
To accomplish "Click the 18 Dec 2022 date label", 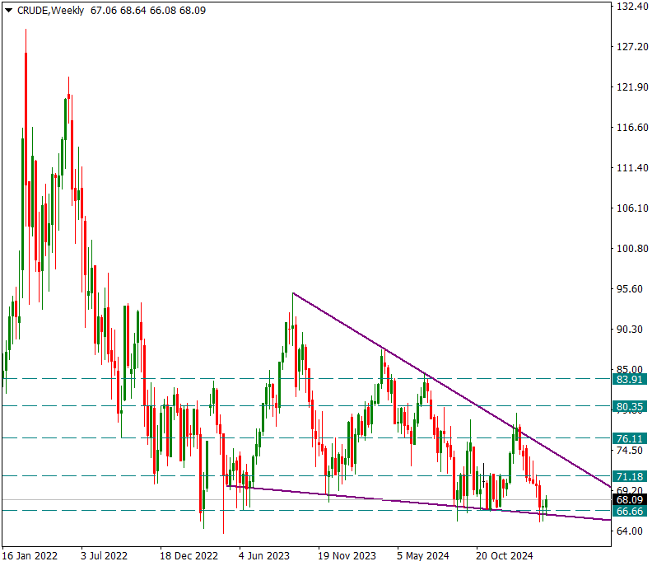I will 189,556.
